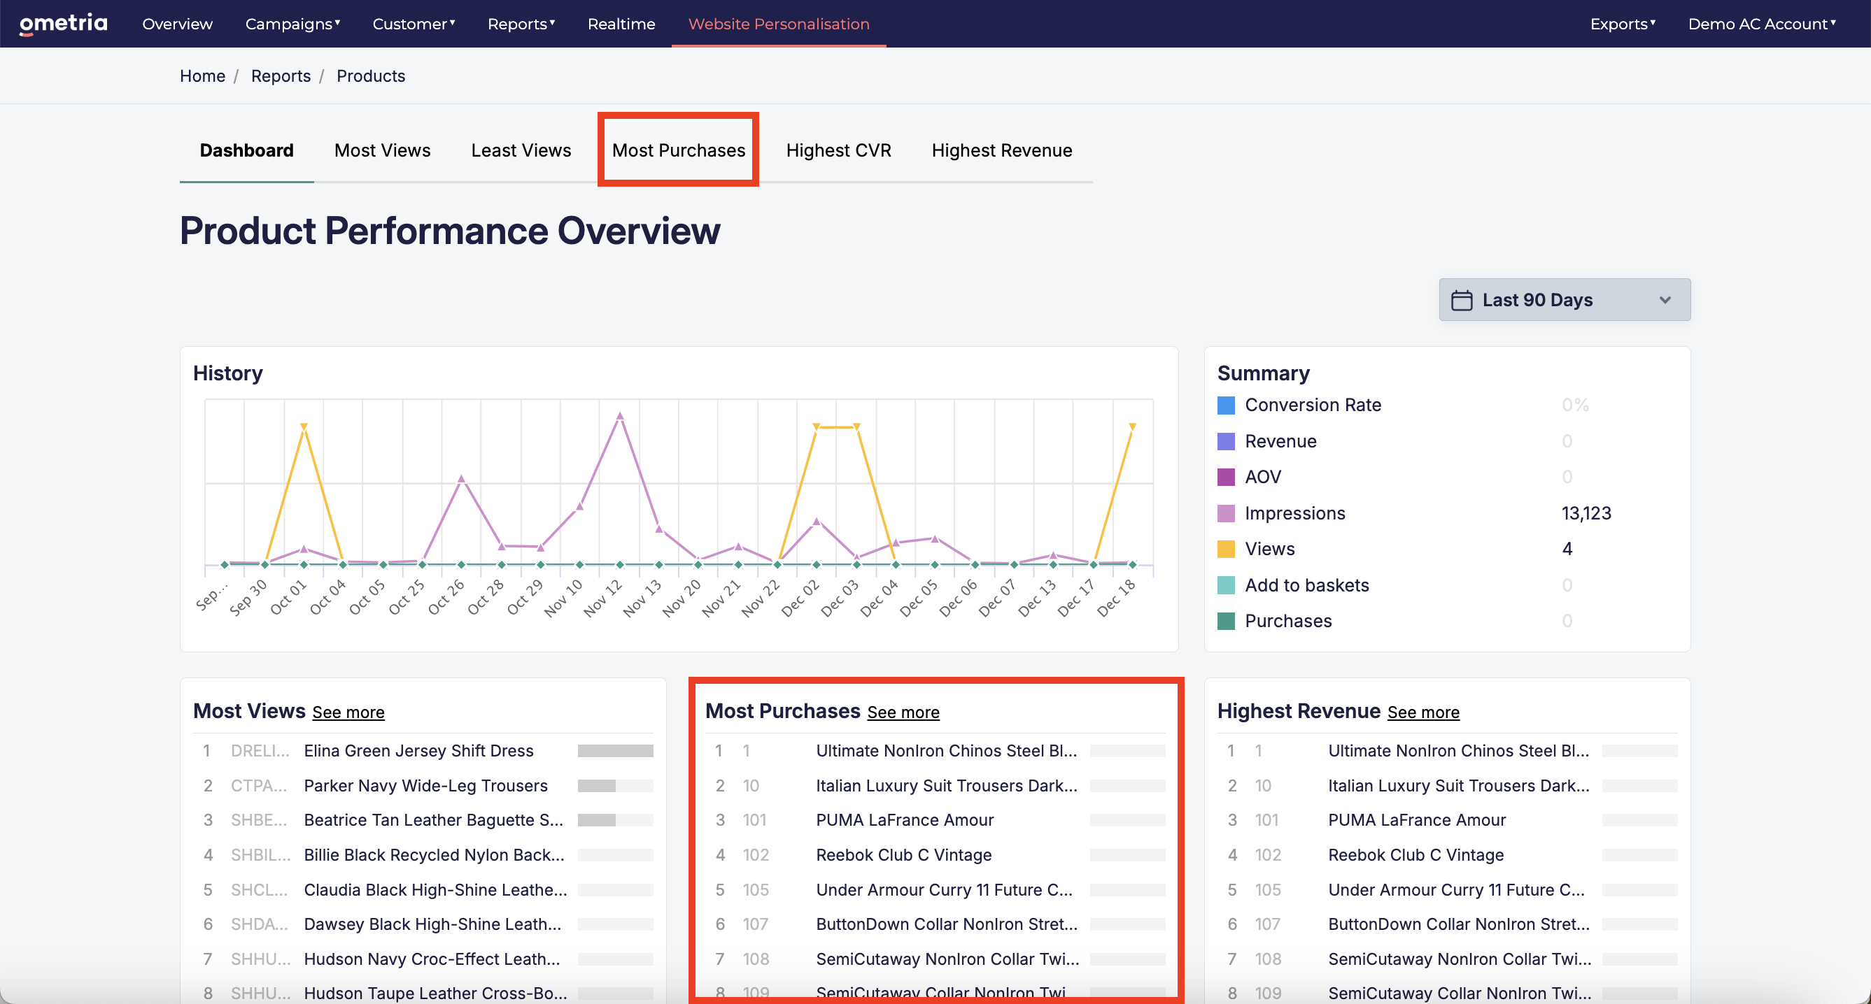1871x1004 pixels.
Task: Click the Purchases green legend square
Action: [x=1226, y=621]
